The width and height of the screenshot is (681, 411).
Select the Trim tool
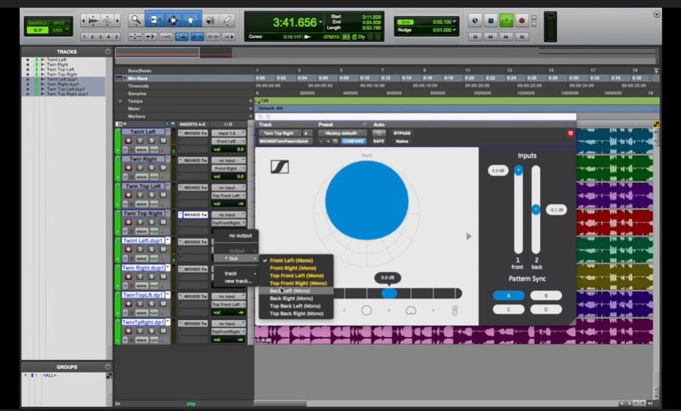point(154,20)
